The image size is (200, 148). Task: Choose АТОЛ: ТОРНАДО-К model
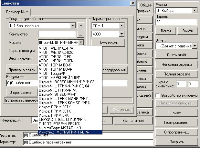click(70, 65)
